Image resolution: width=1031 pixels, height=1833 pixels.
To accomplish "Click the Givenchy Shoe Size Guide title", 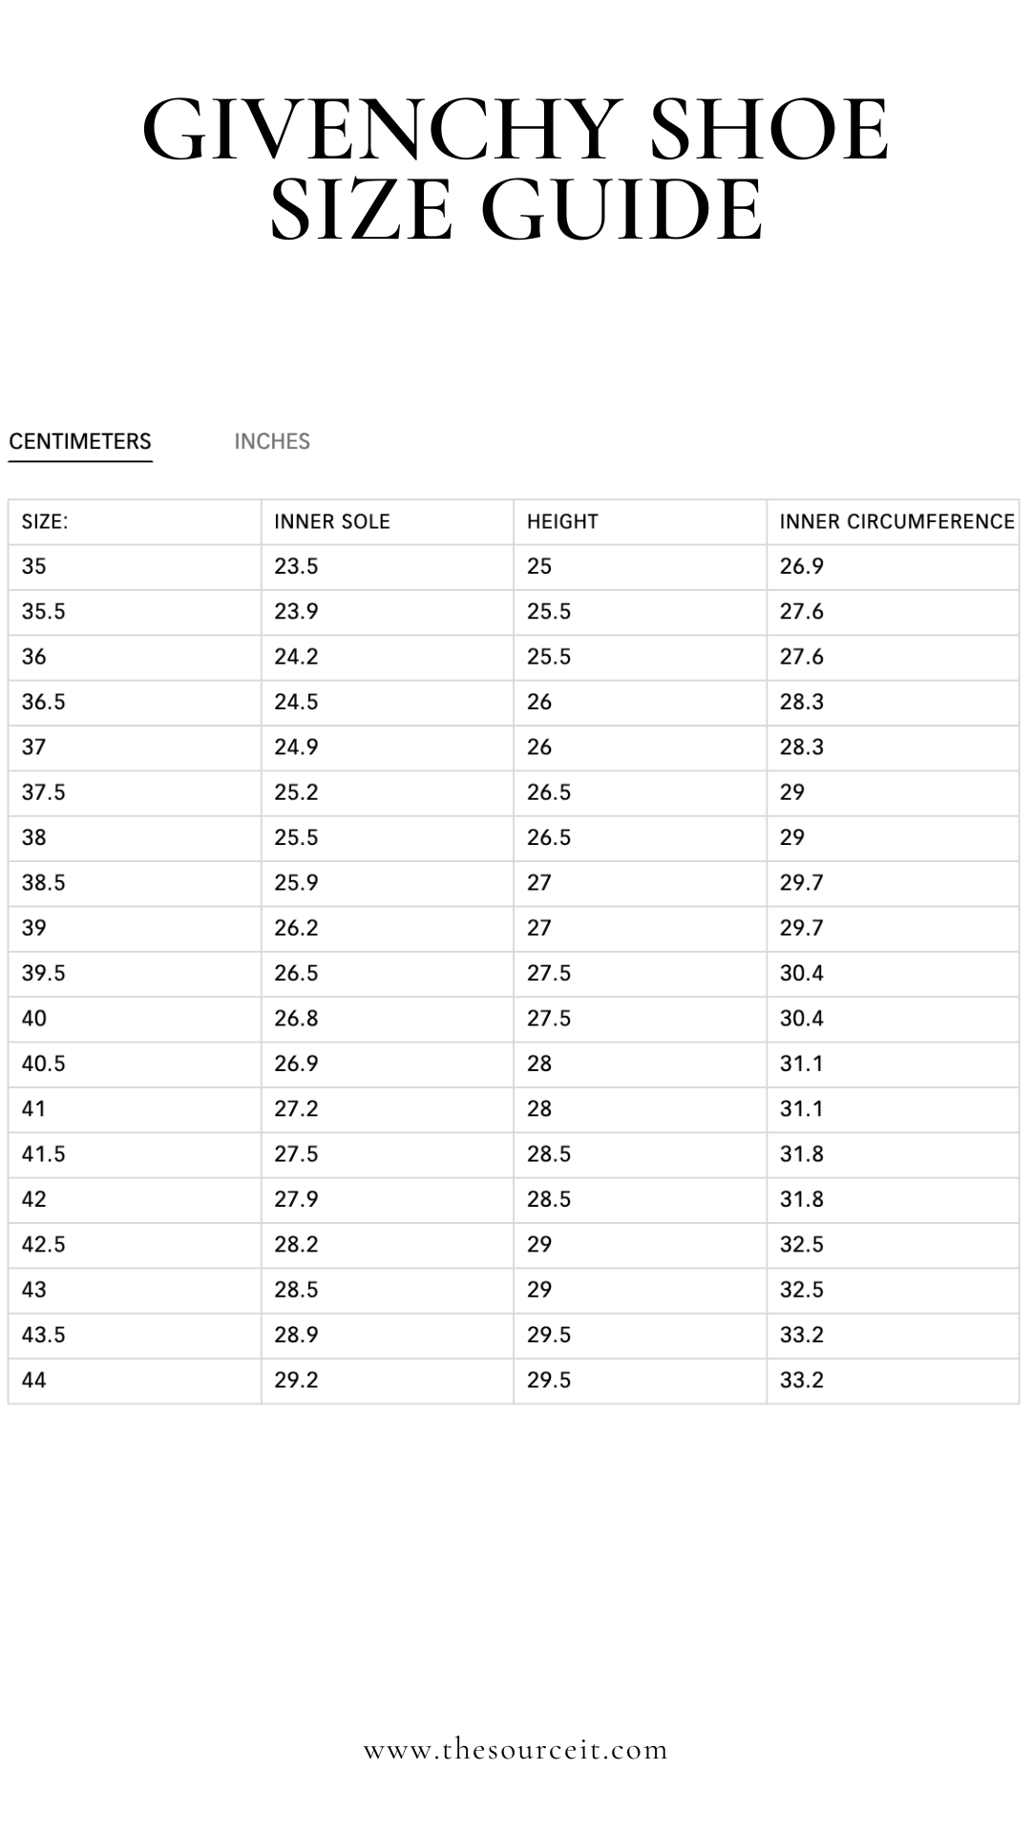I will (515, 169).
